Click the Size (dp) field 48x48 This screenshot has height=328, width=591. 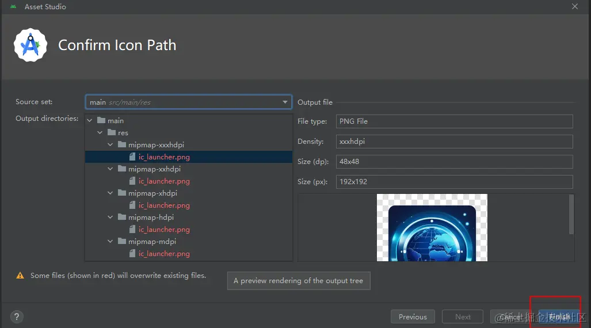coord(454,161)
